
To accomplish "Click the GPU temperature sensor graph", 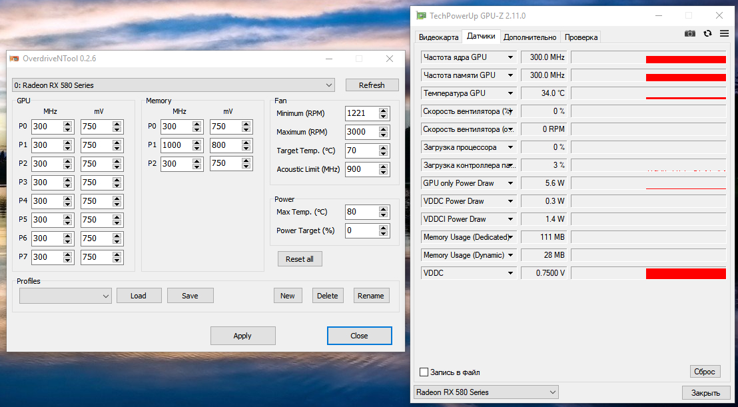I will point(649,93).
